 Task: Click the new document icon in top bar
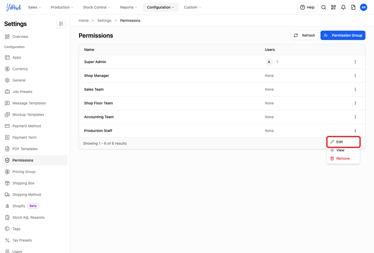[353, 7]
